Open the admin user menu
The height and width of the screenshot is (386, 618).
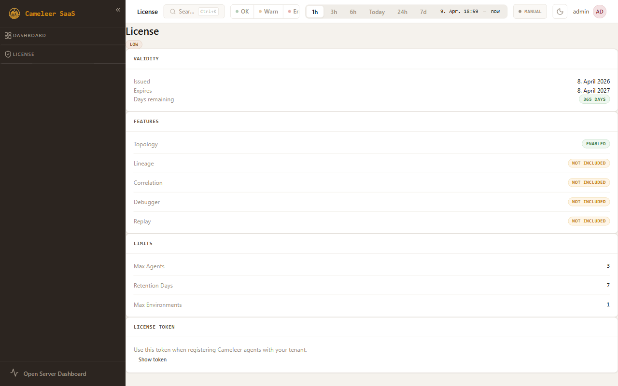click(581, 12)
